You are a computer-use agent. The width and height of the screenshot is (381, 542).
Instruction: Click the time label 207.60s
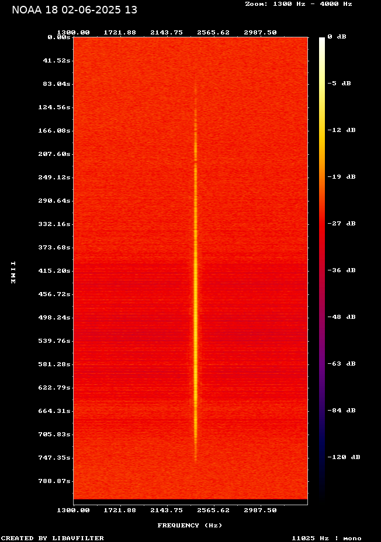(54, 154)
